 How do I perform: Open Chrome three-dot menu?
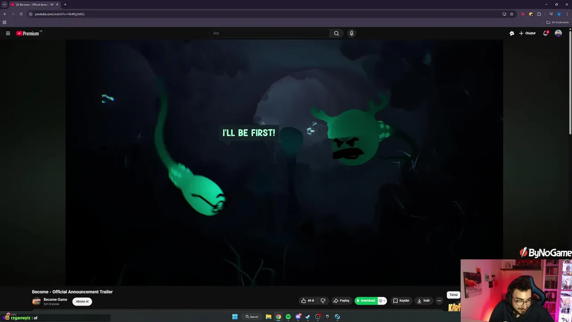(x=567, y=14)
